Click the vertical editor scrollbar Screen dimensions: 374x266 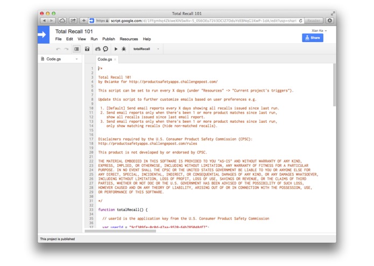tap(334, 85)
